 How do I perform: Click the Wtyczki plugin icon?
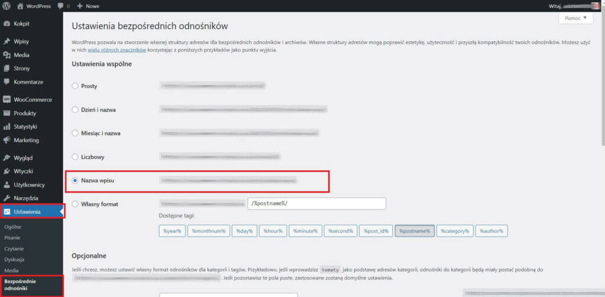[x=6, y=171]
